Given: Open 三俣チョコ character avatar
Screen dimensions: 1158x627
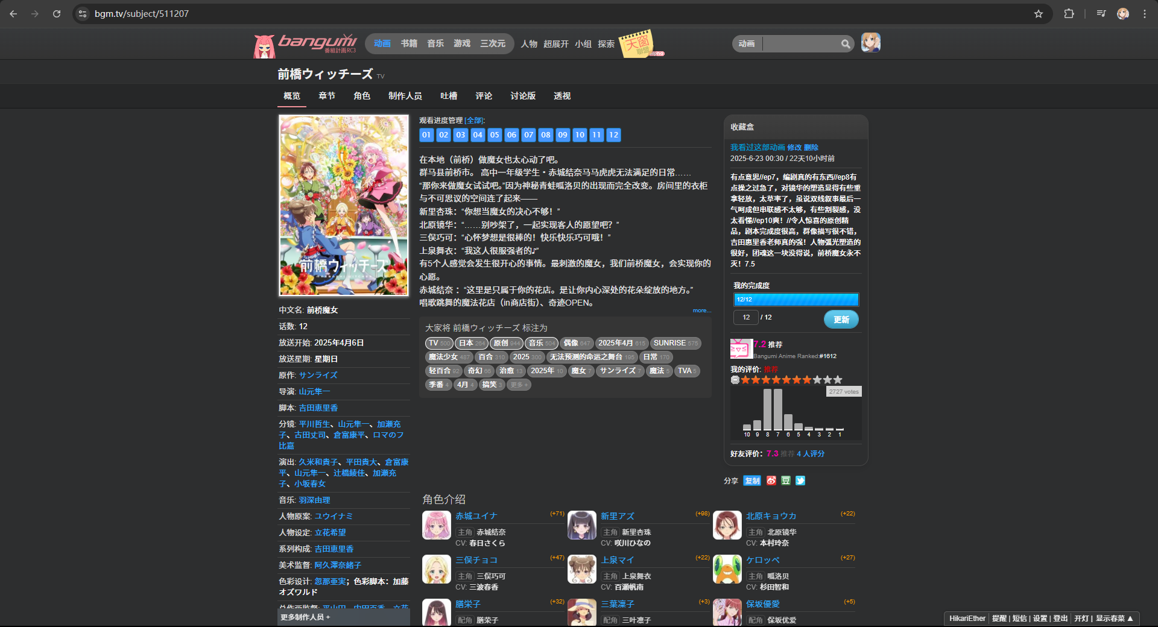Looking at the screenshot, I should click(x=437, y=569).
